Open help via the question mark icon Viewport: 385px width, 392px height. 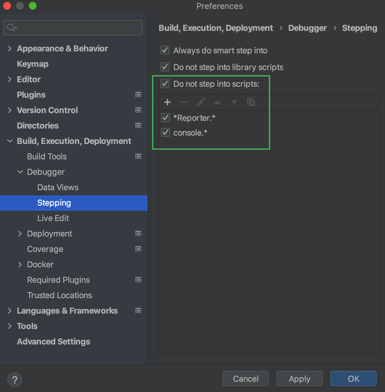[x=14, y=379]
